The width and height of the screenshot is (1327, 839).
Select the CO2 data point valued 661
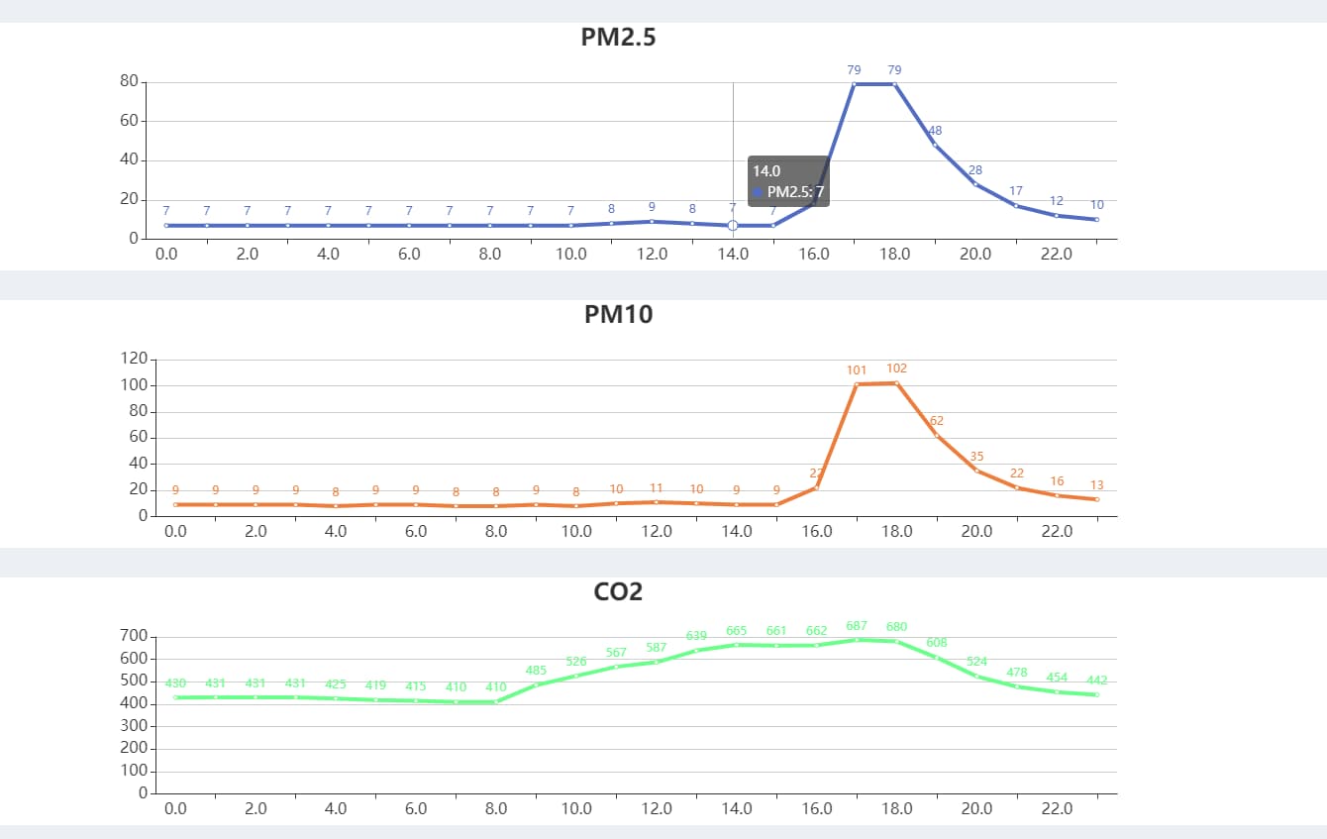click(x=776, y=646)
